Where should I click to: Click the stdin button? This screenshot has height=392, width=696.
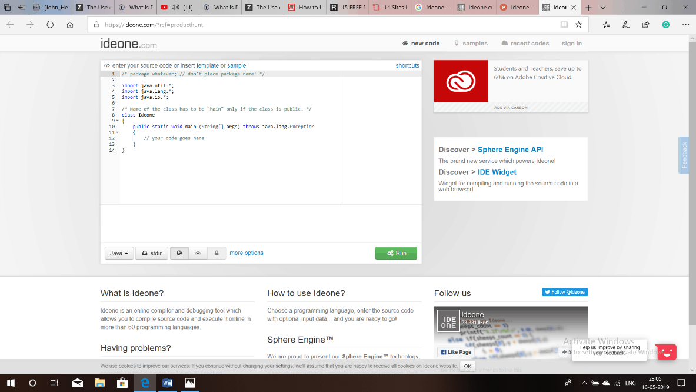point(152,253)
